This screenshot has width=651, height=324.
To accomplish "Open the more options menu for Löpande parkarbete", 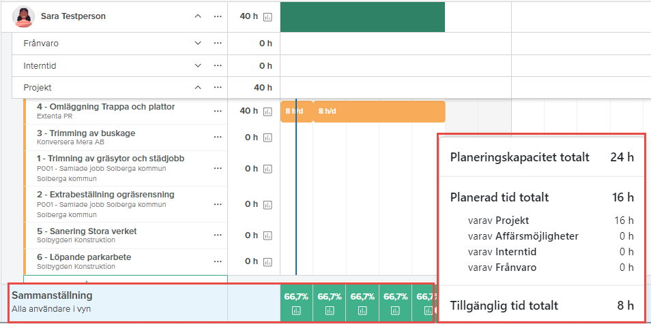I will [x=218, y=261].
